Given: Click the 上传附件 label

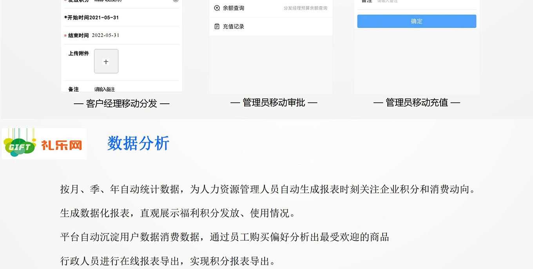Looking at the screenshot, I should point(78,54).
